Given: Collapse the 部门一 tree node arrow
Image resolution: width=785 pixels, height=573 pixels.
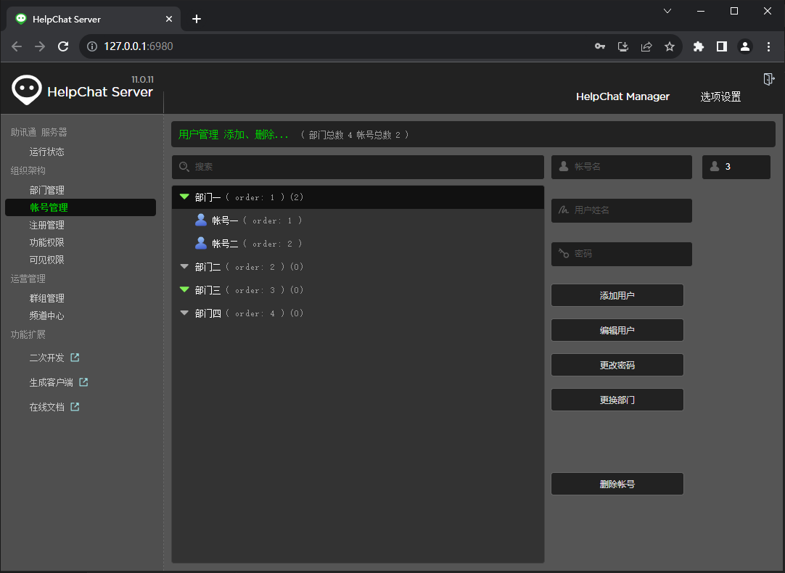Looking at the screenshot, I should [184, 197].
